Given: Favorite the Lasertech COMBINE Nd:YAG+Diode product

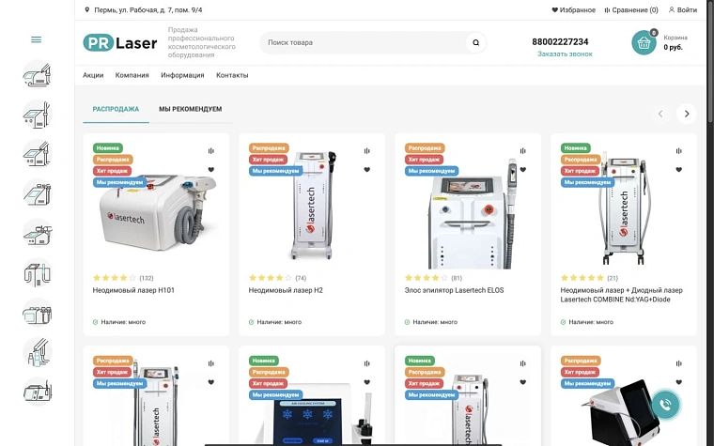Looking at the screenshot, I should (x=679, y=169).
